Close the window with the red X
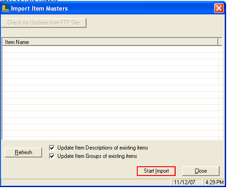The width and height of the screenshot is (227, 188). point(219,8)
